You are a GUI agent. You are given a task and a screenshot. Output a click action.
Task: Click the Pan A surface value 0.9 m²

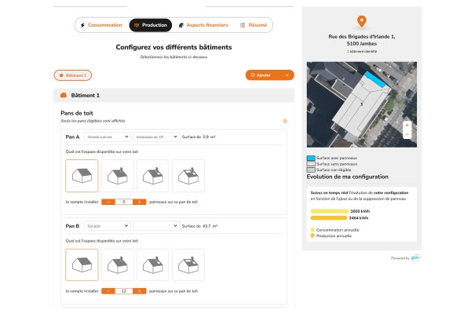[x=209, y=137]
